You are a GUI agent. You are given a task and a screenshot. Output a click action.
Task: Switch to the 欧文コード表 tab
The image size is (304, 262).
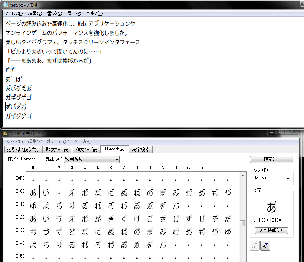[x=57, y=149]
